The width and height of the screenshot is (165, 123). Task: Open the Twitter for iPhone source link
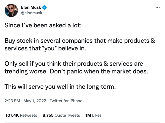pos(65,101)
